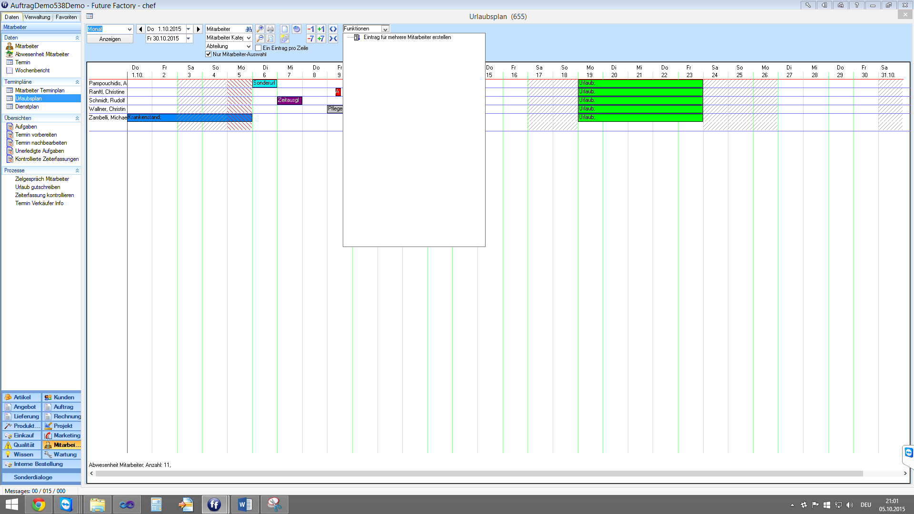This screenshot has height=514, width=914.
Task: Collapse the Terminpläne section with its chevron
Action: [x=77, y=82]
